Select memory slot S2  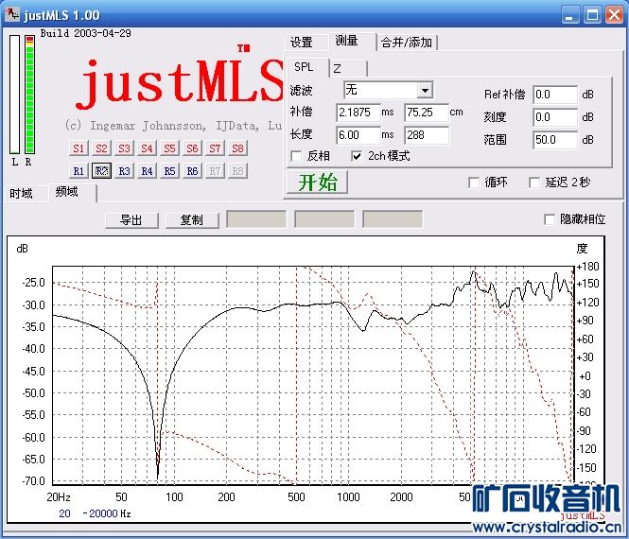tap(101, 148)
